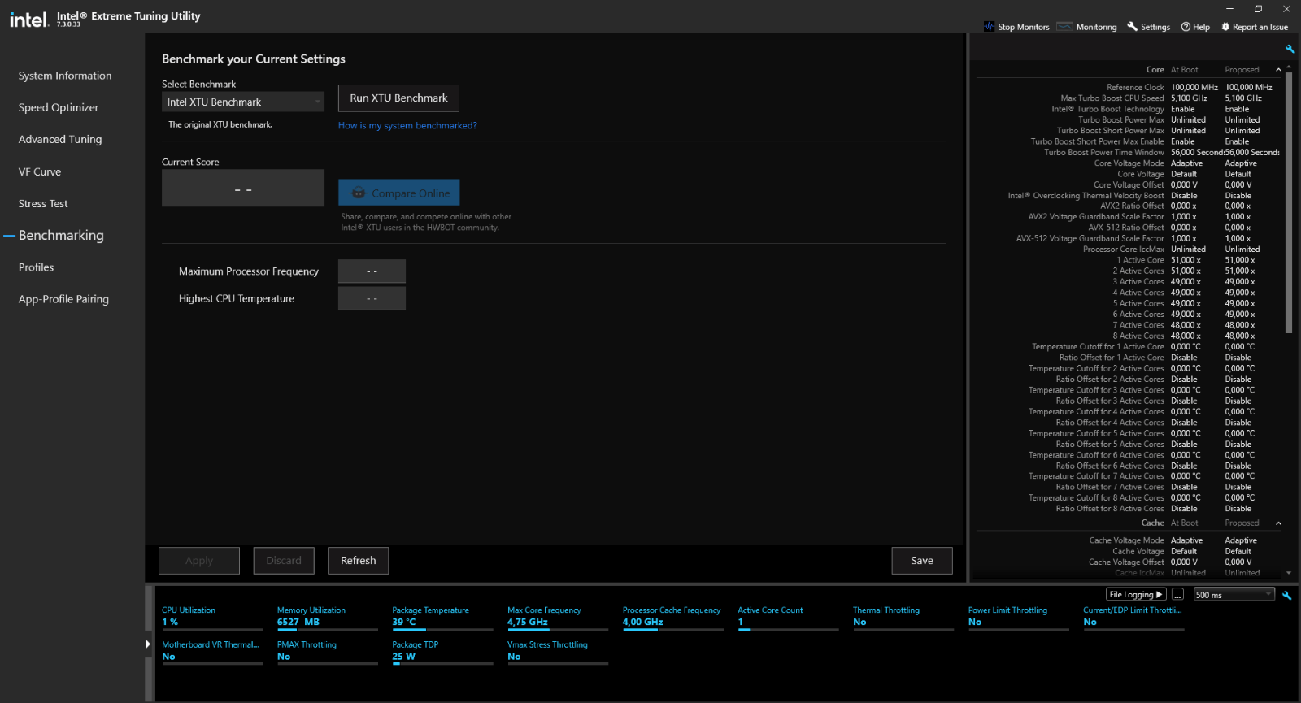The width and height of the screenshot is (1301, 703).
Task: Click the Reference Clock row
Action: tap(1129, 87)
